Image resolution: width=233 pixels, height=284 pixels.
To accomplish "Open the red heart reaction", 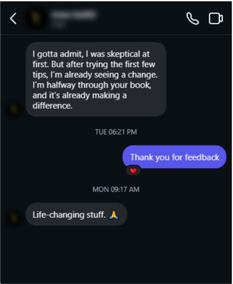I will point(133,171).
